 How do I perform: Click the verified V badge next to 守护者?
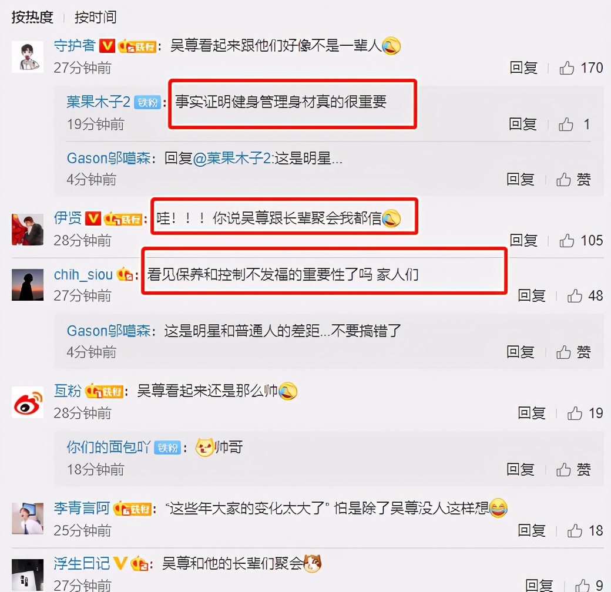pyautogui.click(x=107, y=46)
